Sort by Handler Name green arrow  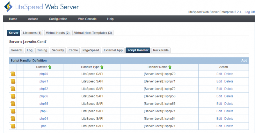pos(170,67)
